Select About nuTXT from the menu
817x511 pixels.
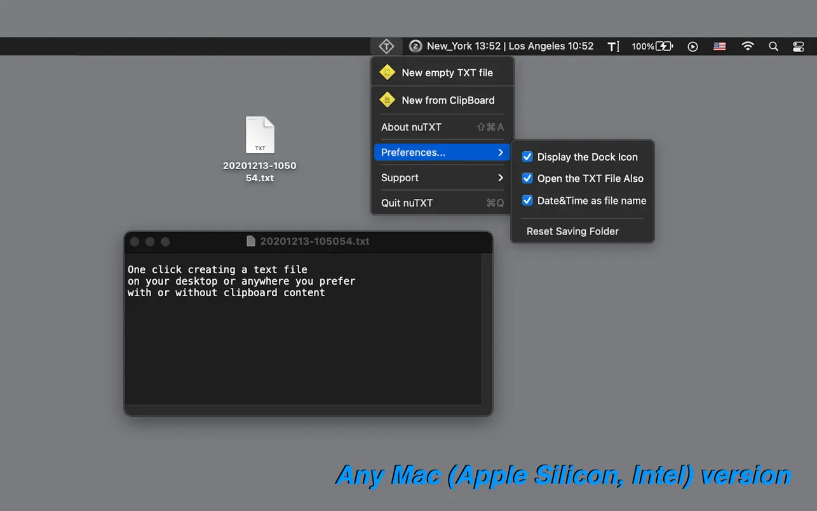(x=410, y=127)
